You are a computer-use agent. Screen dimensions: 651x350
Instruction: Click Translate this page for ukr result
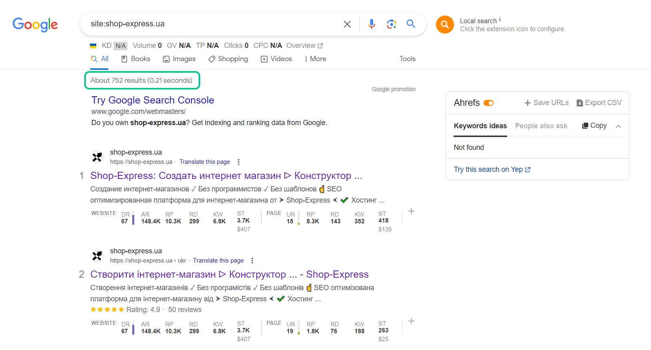pyautogui.click(x=218, y=261)
